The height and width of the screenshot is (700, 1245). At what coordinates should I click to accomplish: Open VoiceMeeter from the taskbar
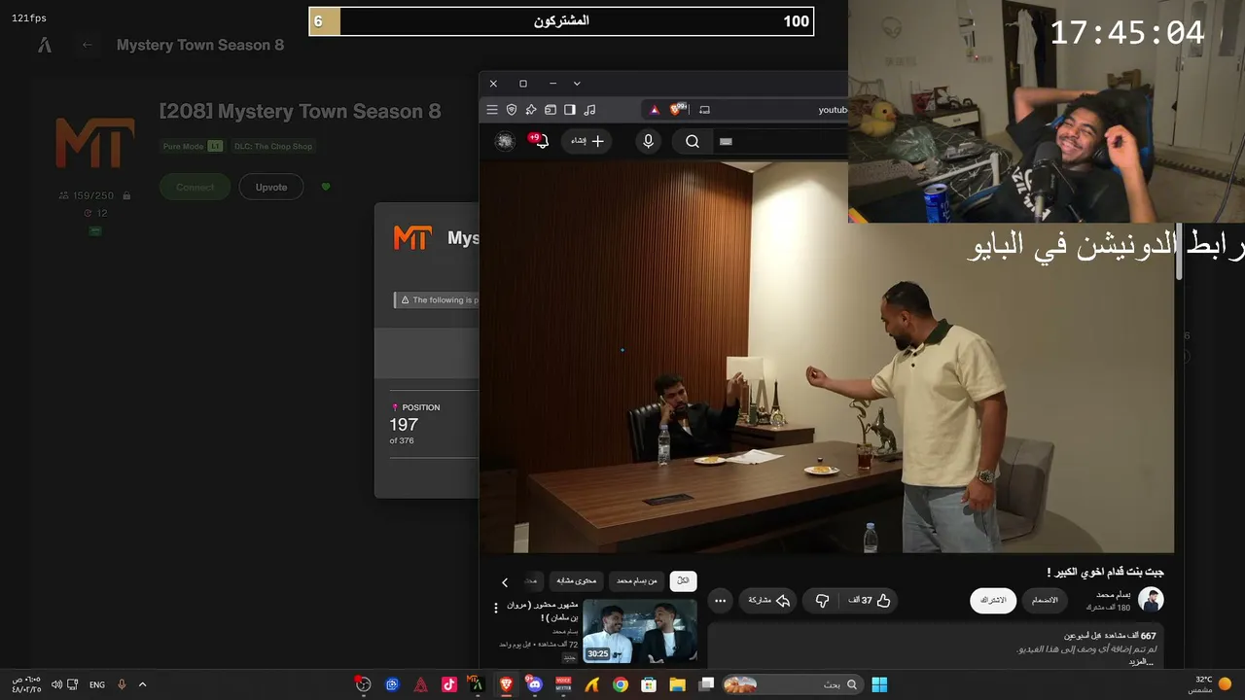[x=563, y=684]
